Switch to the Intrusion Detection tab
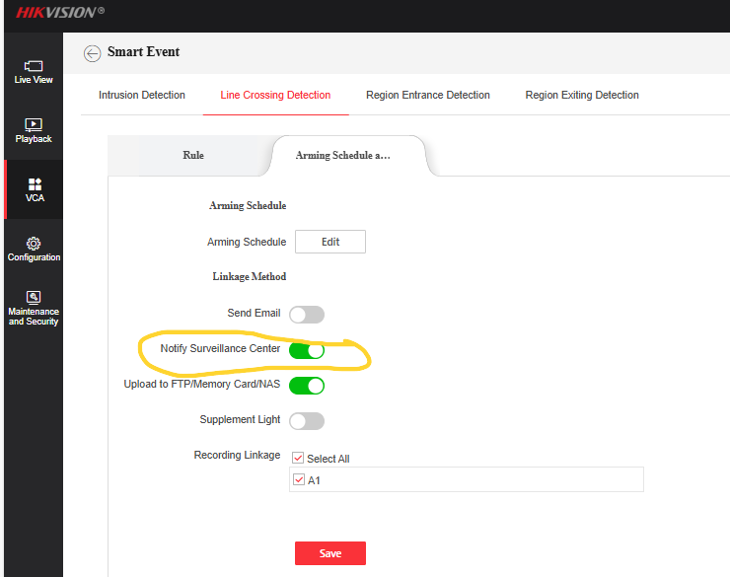This screenshot has width=730, height=577. [142, 96]
